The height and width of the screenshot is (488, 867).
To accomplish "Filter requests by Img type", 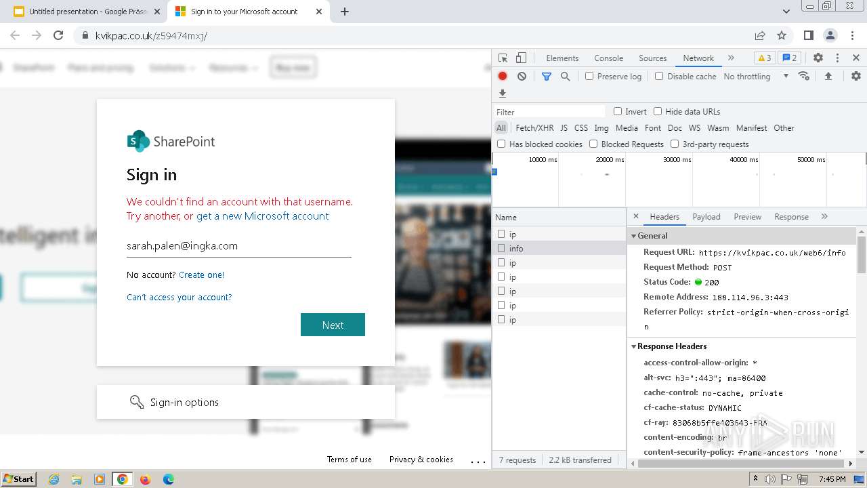I will coord(601,128).
